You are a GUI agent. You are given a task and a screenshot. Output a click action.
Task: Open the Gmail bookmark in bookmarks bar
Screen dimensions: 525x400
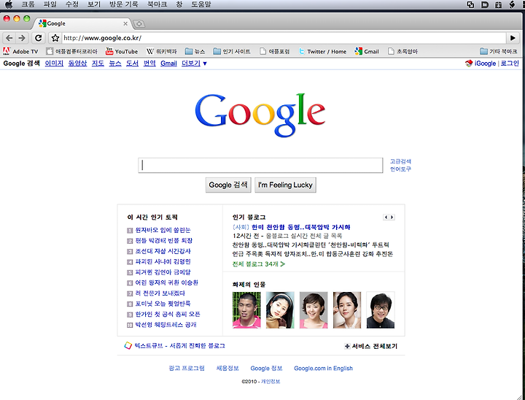tap(367, 51)
